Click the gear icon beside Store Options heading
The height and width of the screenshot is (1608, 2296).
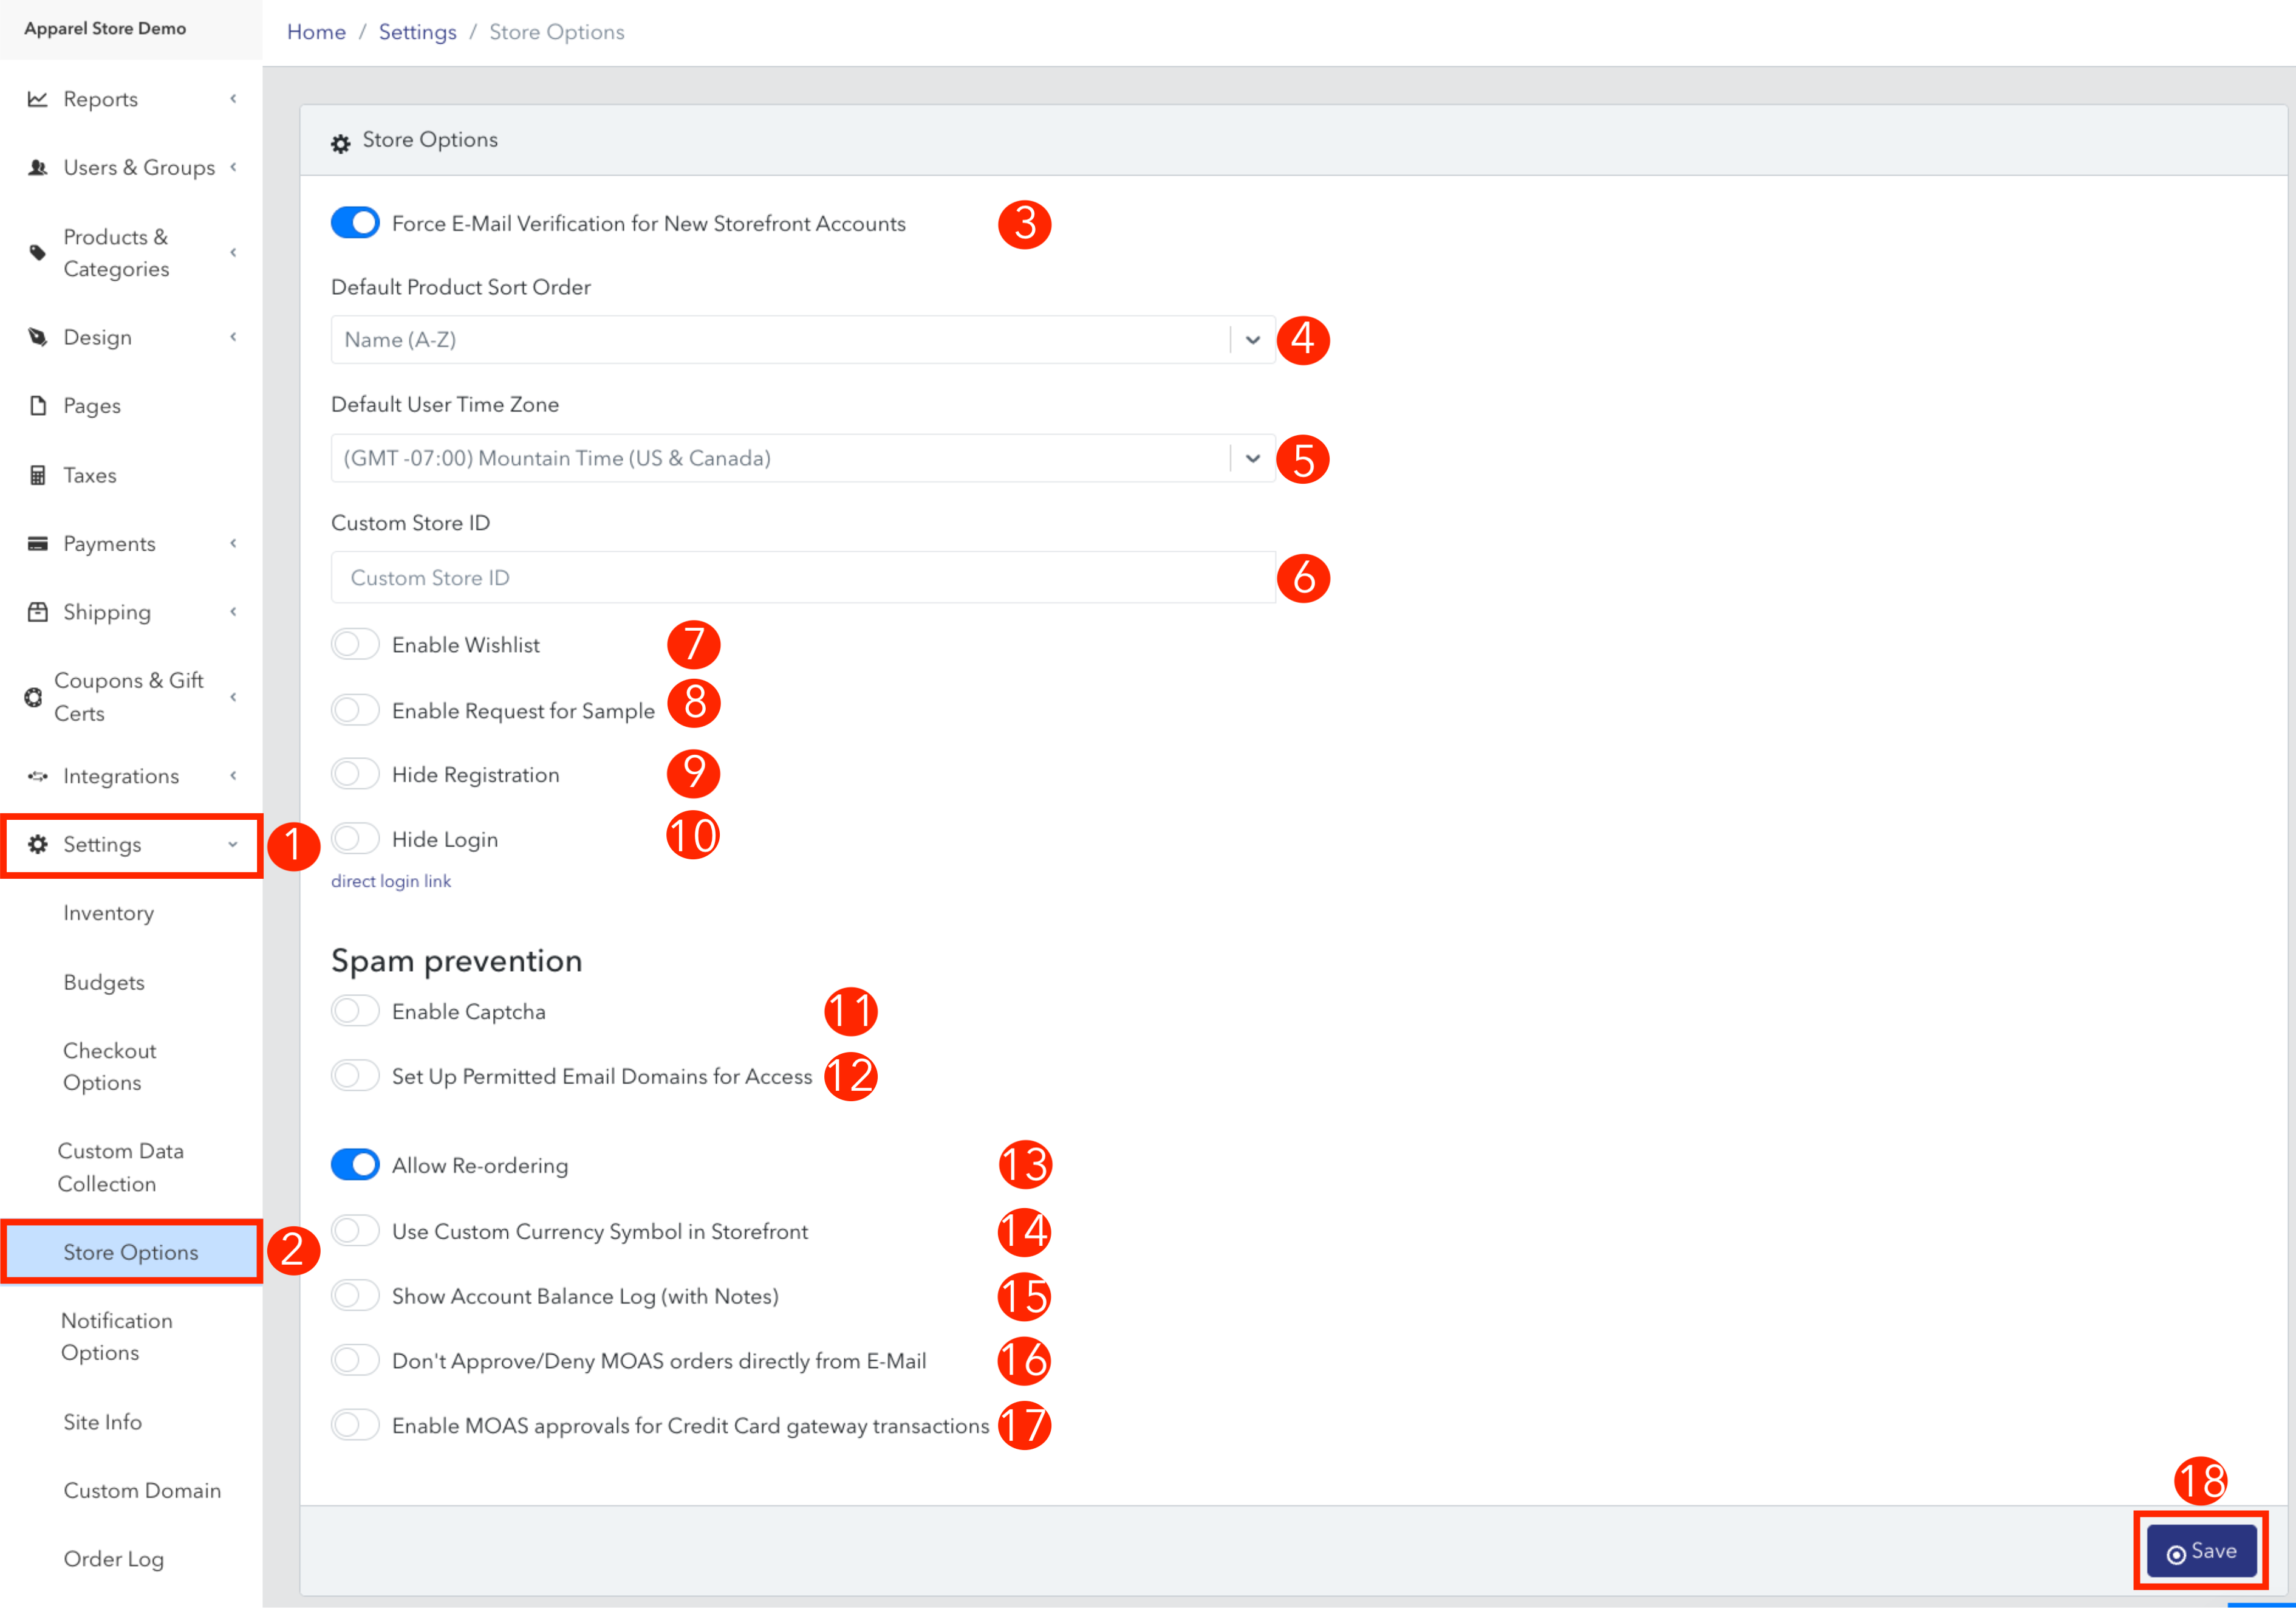point(341,143)
